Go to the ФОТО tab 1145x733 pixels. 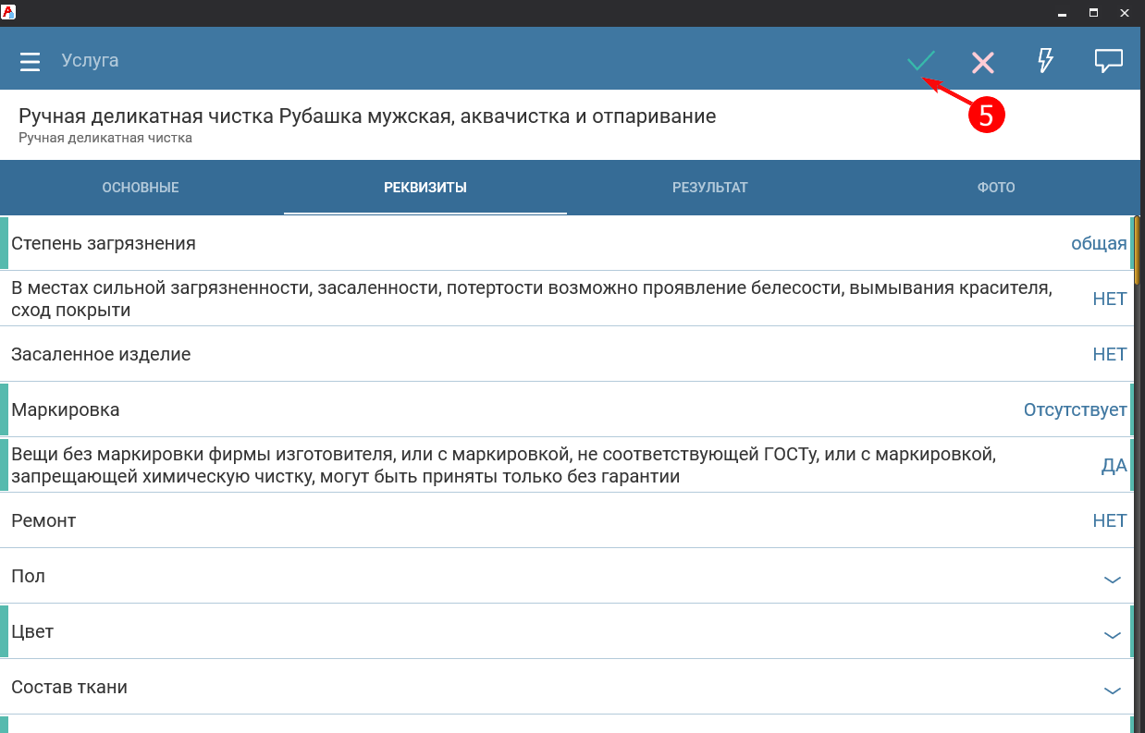[x=996, y=188]
